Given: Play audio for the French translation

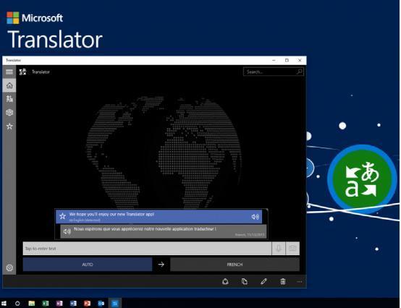Looking at the screenshot, I should point(67,231).
